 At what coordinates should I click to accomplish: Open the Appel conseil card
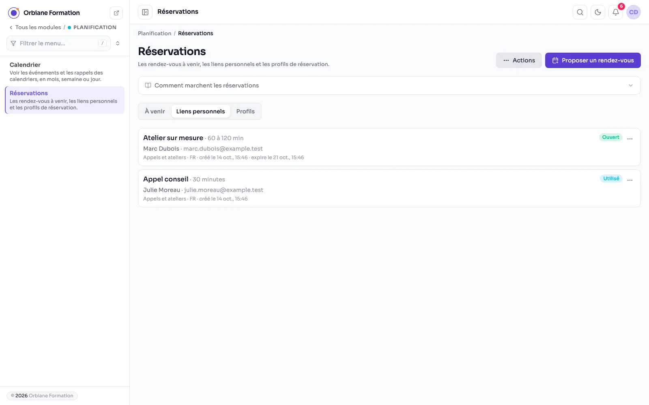389,188
